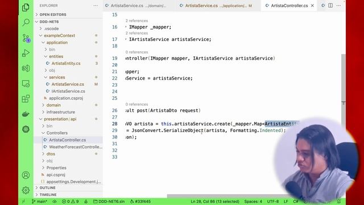Open the Accounts menu icon
Viewport: 364px width, 205px height.
coord(26,175)
